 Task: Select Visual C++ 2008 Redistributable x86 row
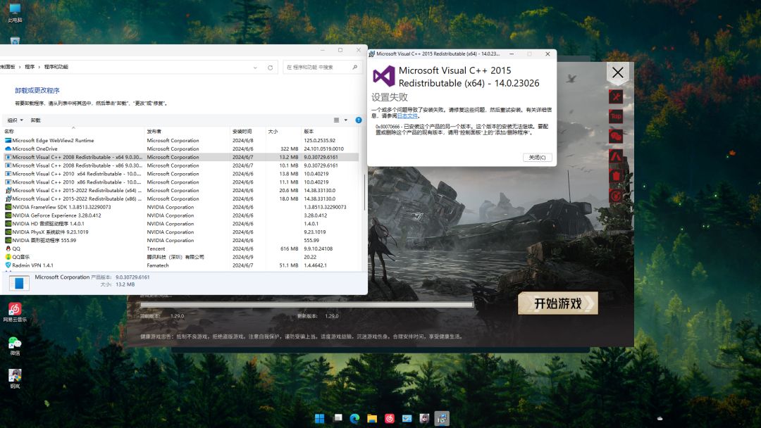pyautogui.click(x=181, y=165)
